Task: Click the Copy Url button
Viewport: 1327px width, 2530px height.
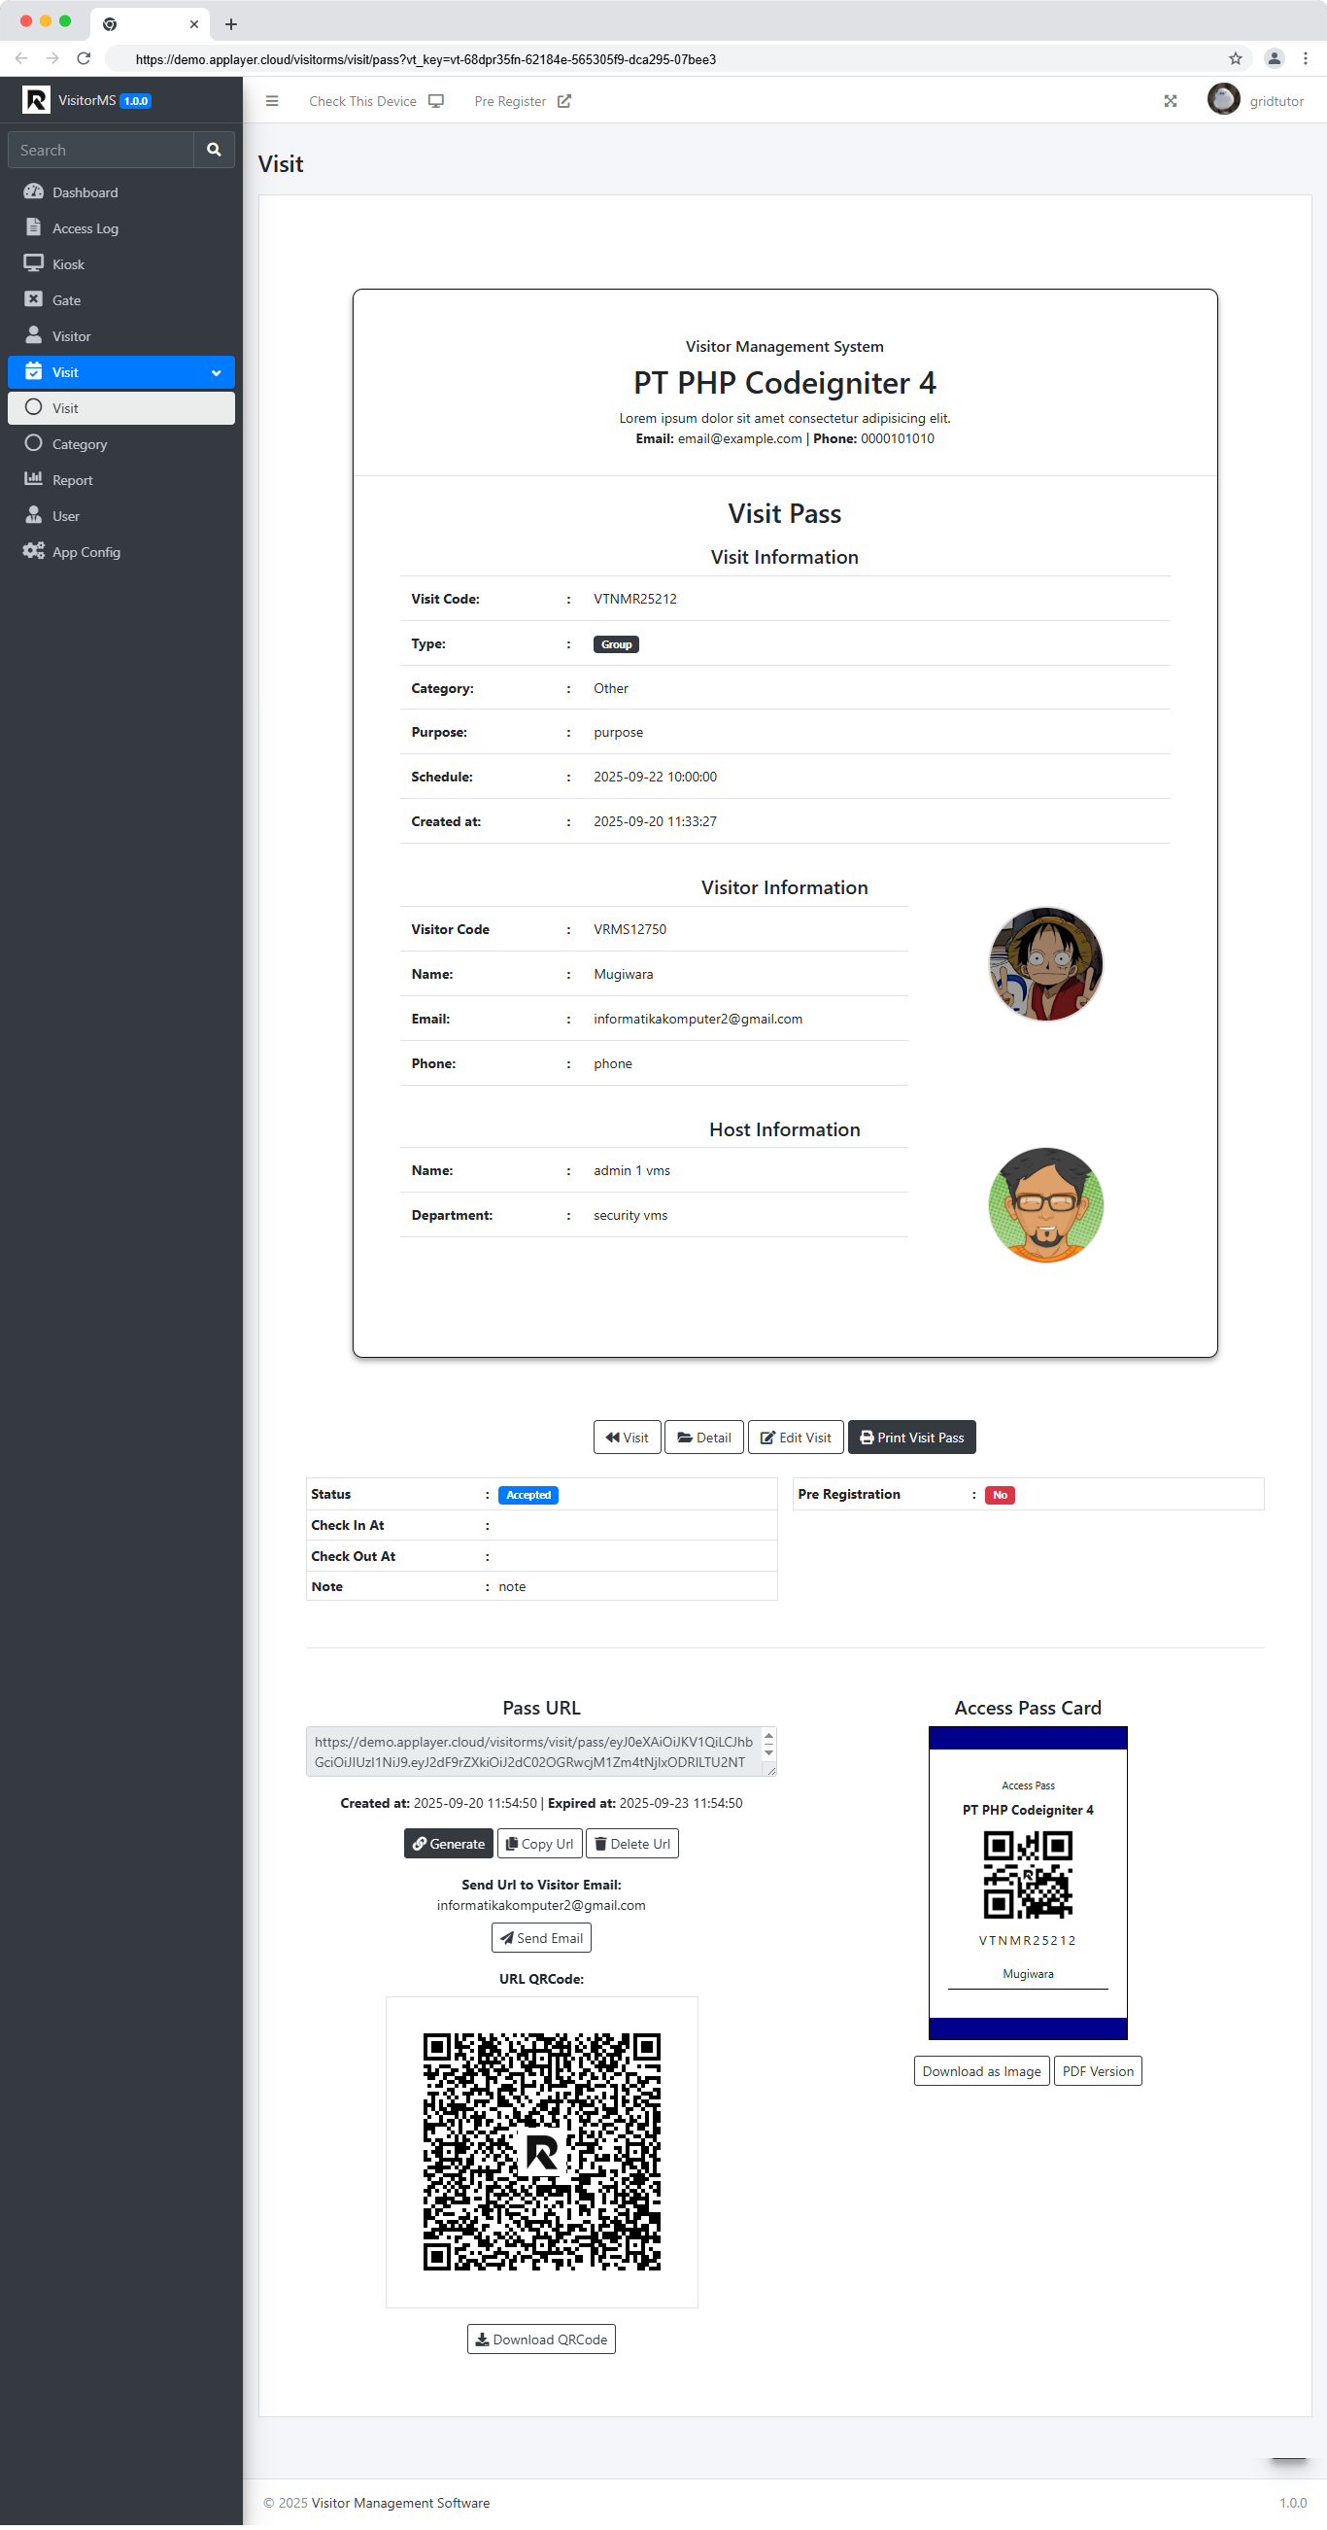Action: (540, 1845)
